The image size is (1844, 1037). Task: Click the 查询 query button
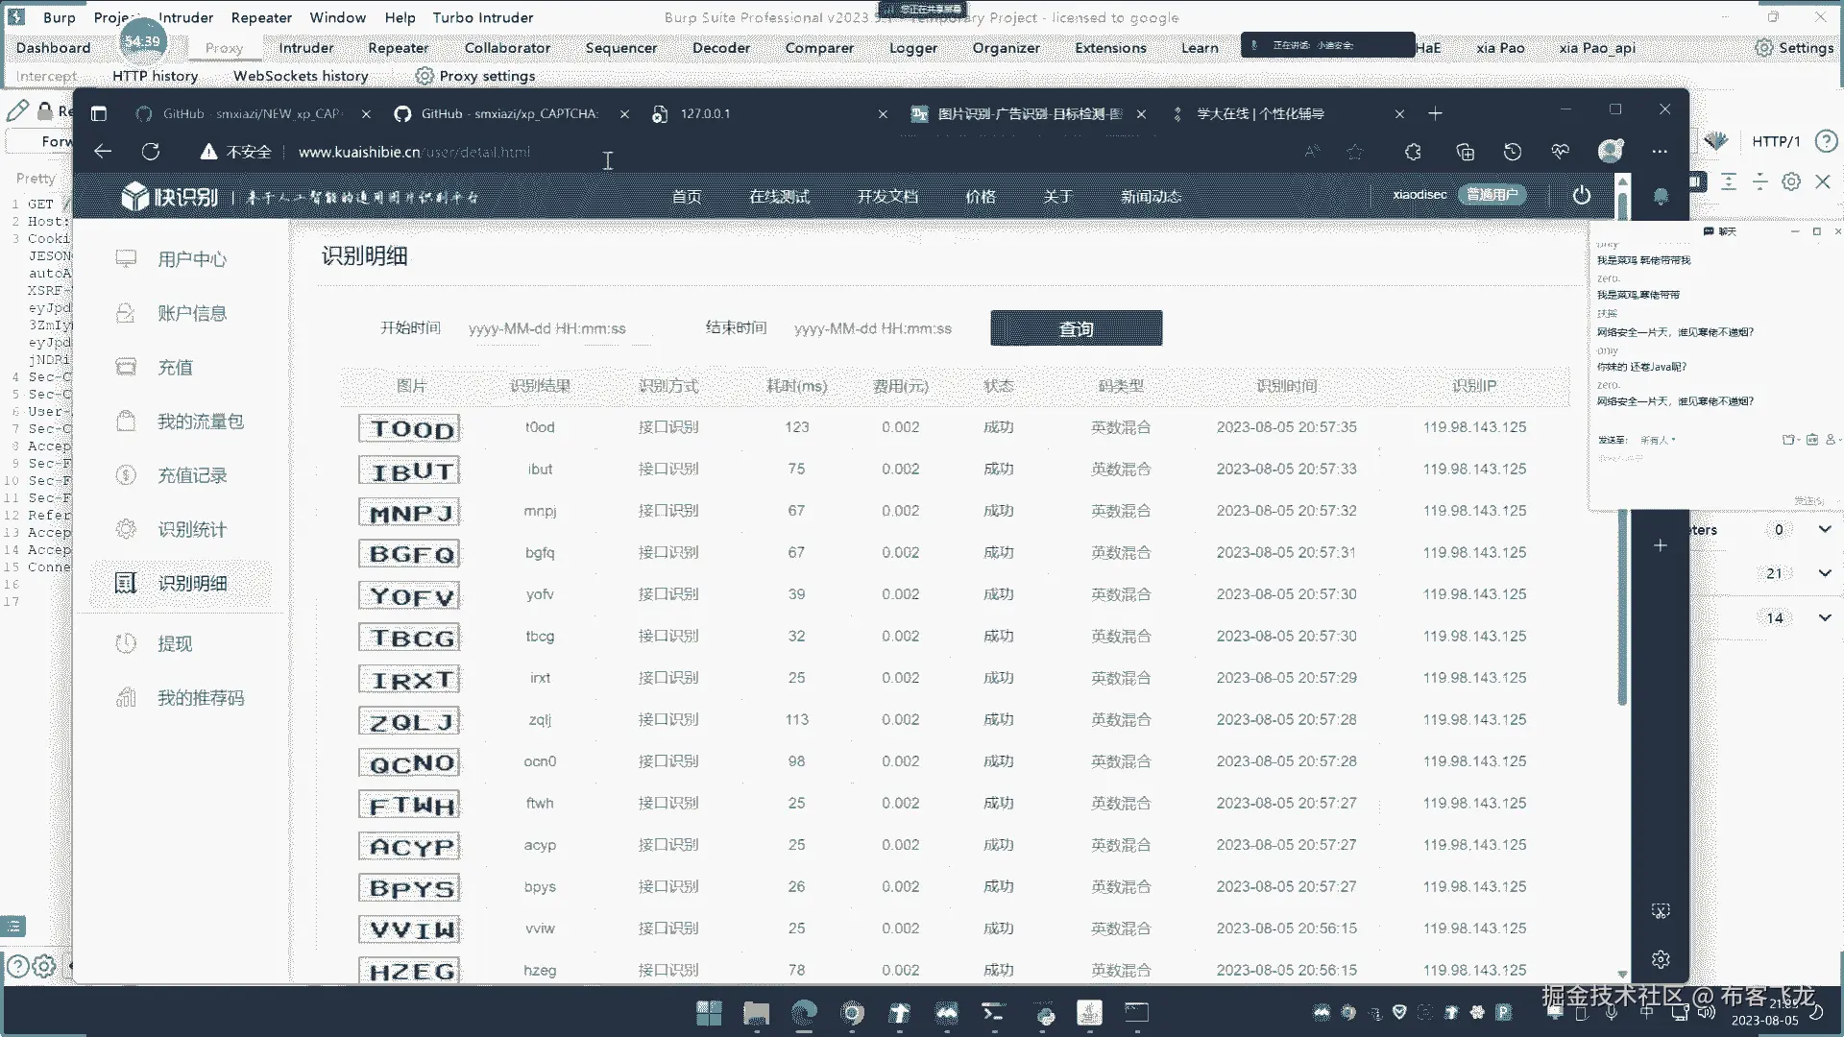(1076, 328)
